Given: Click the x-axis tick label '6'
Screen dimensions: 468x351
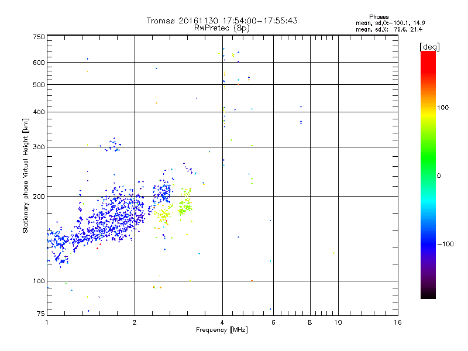Looking at the screenshot, I should tap(273, 322).
